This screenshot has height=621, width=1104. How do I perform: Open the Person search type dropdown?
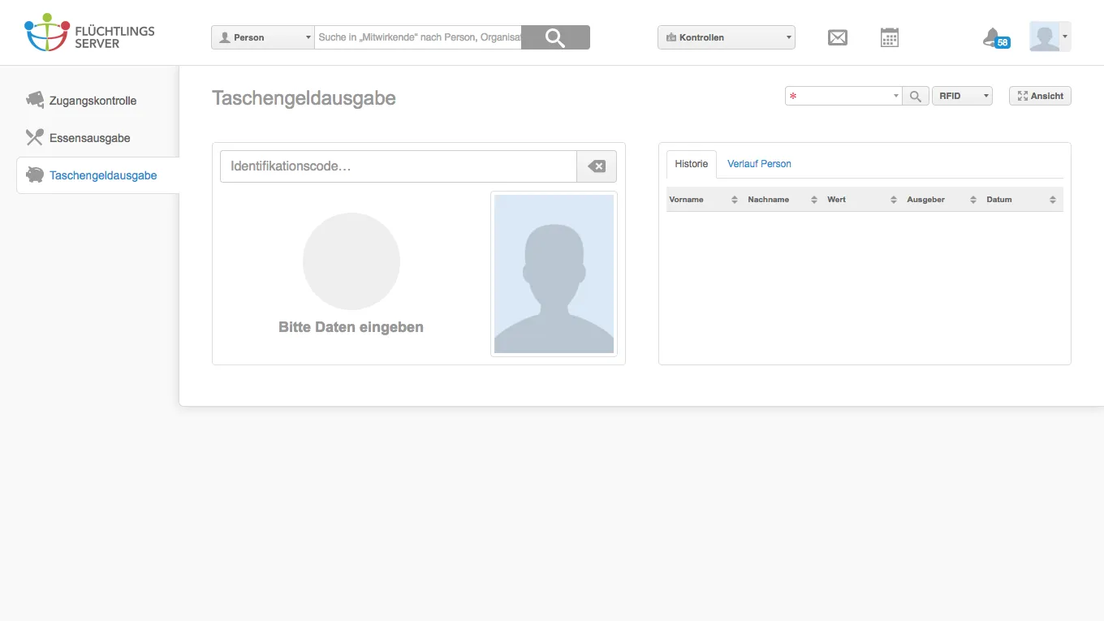point(262,37)
